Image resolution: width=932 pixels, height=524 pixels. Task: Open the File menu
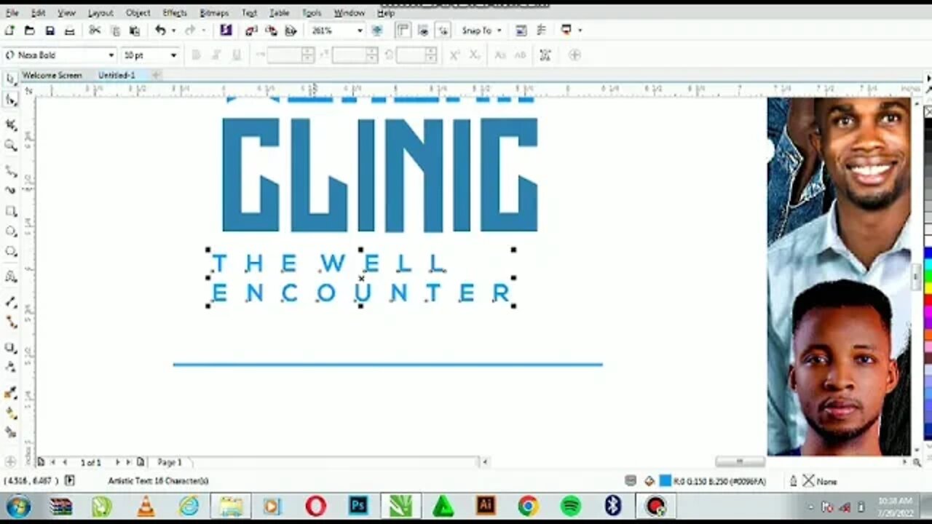[12, 13]
